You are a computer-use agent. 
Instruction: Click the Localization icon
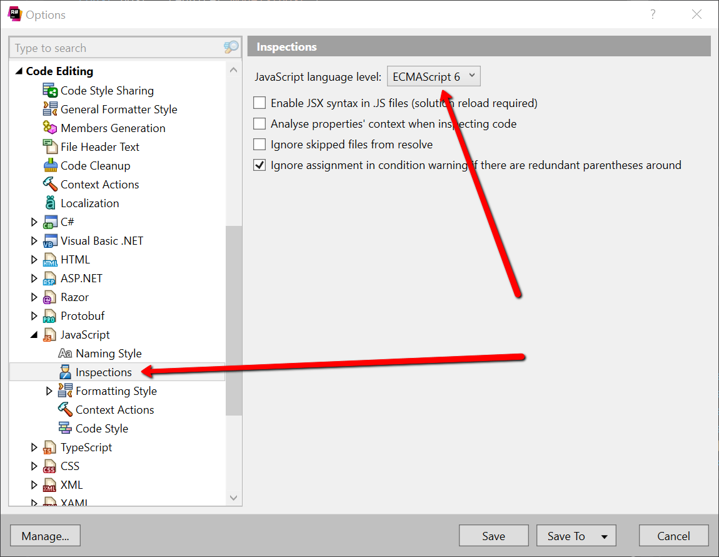click(x=51, y=203)
